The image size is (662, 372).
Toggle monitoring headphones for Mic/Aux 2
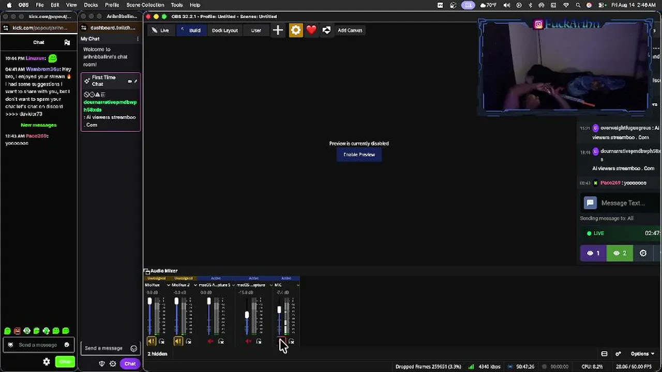pyautogui.click(x=189, y=342)
